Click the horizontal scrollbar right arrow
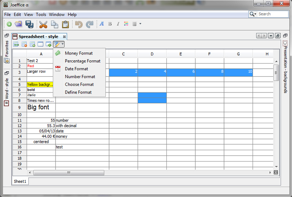Screen dimensions: 292x197 tap(270, 173)
